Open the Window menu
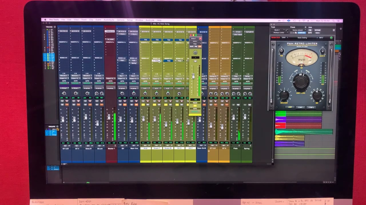 [139, 20]
